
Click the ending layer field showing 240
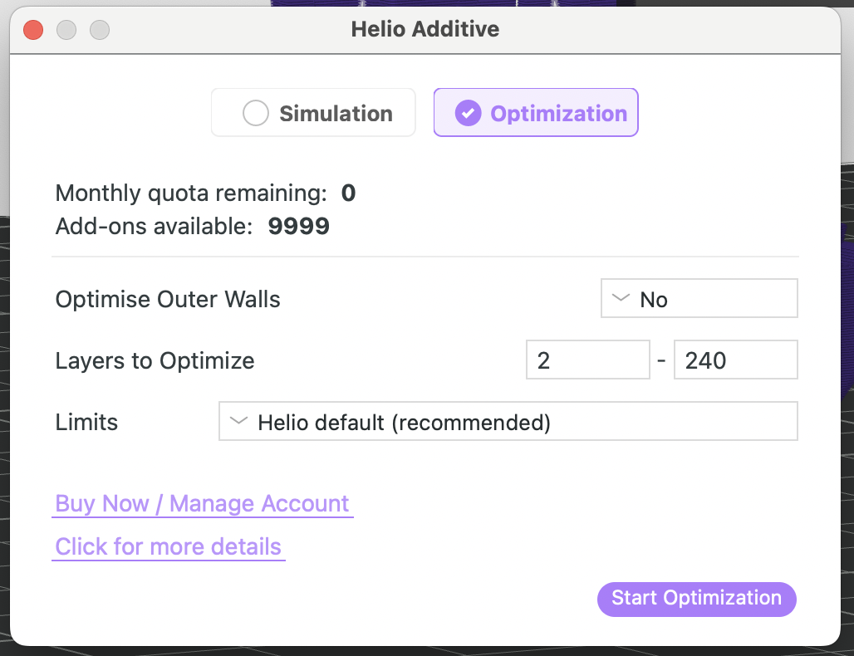[x=735, y=360]
